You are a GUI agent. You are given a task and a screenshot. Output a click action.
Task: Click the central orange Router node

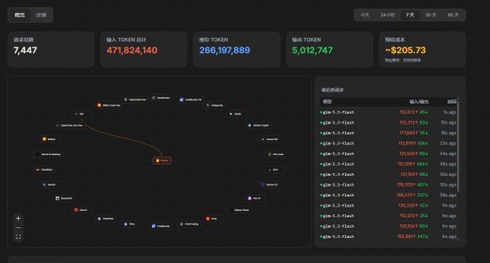pyautogui.click(x=162, y=160)
